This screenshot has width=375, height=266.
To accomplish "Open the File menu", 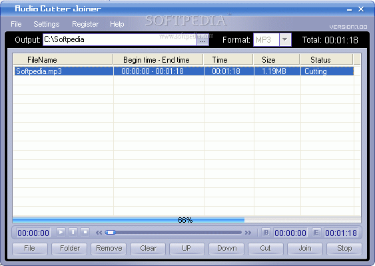I will 16,24.
